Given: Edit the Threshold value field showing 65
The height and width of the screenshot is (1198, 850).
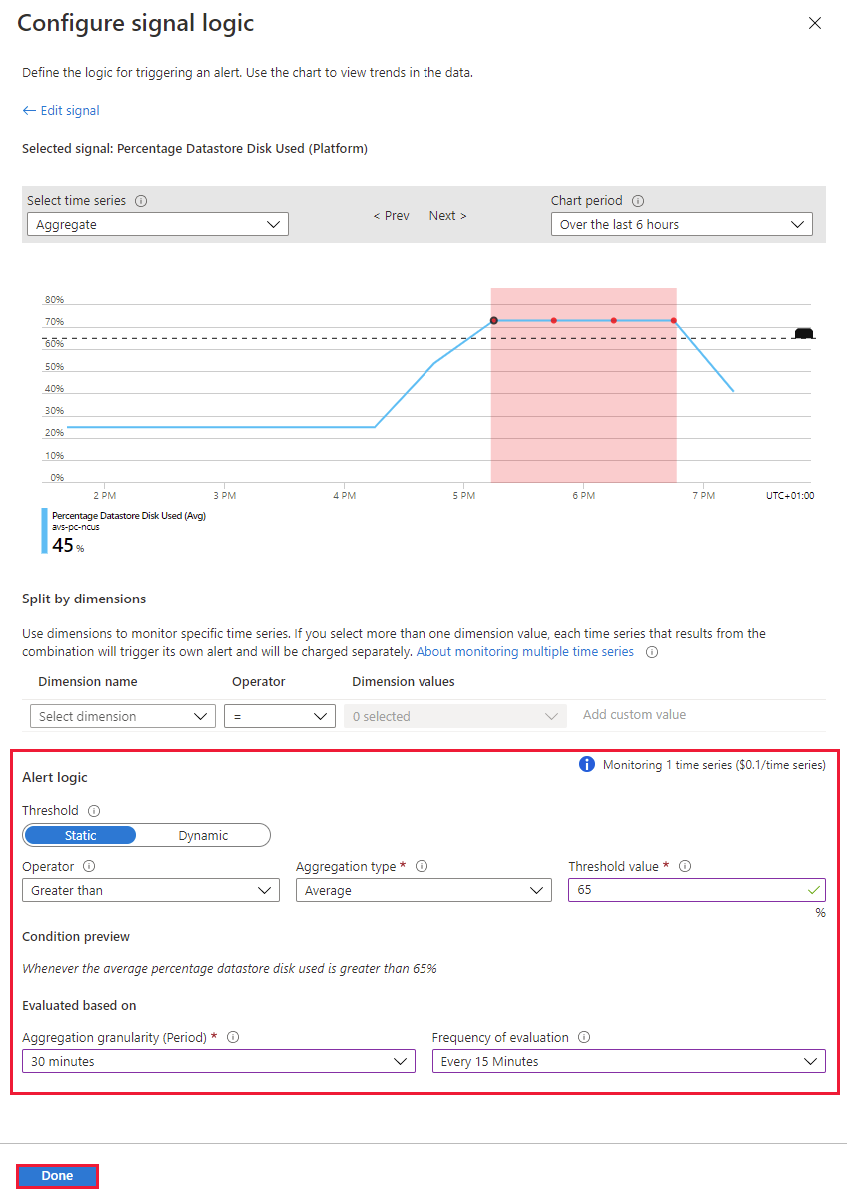Looking at the screenshot, I should tap(696, 889).
